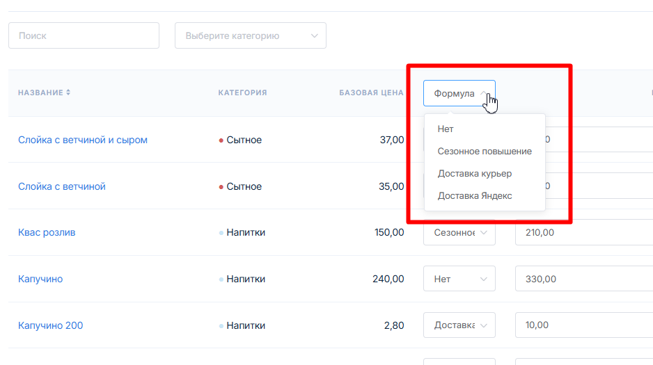Select Нет from the formula menu
Image resolution: width=653 pixels, height=365 pixels.
coord(446,129)
